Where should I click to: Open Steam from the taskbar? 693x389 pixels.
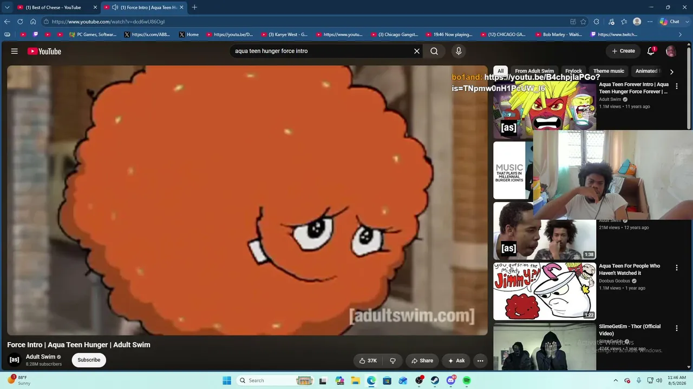coord(435,380)
